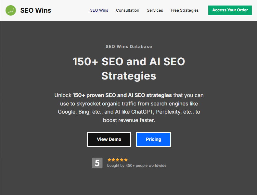Open the SEO Wins navigation menu item
Image resolution: width=257 pixels, height=195 pixels.
(x=99, y=10)
